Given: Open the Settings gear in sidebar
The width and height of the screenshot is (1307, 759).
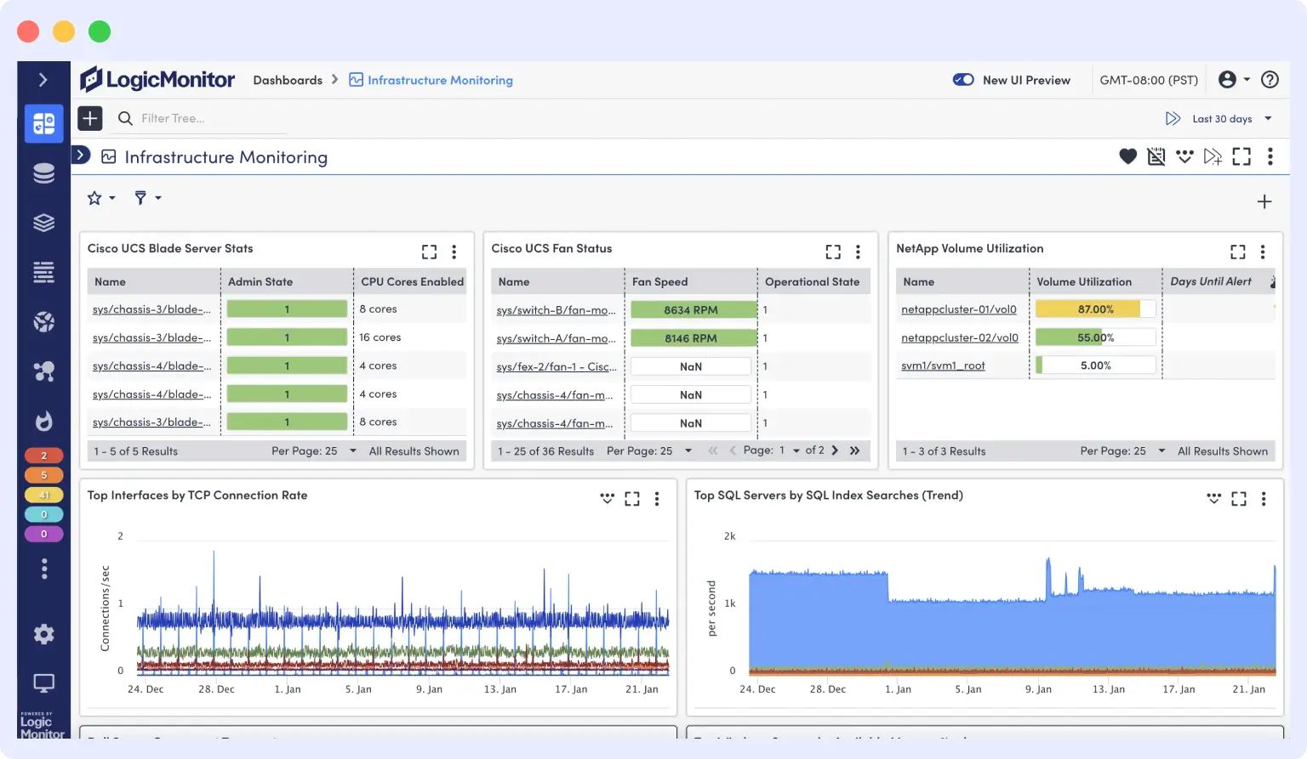Looking at the screenshot, I should click(43, 634).
